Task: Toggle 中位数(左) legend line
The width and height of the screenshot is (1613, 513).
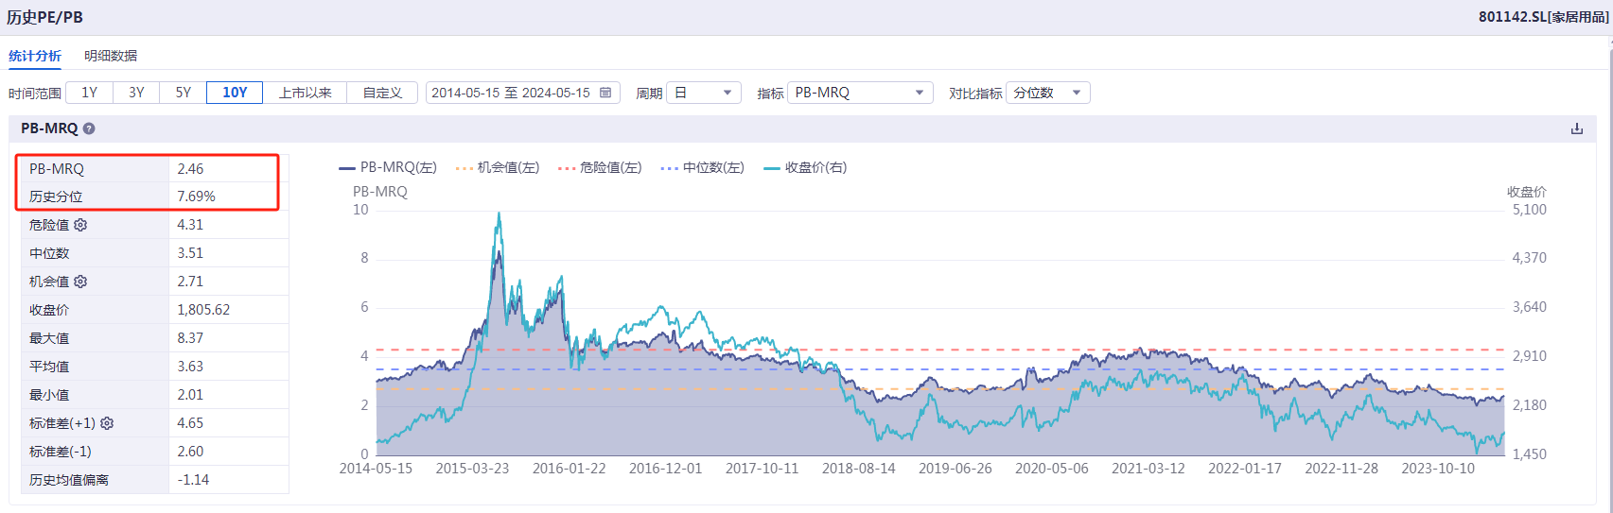Action: point(702,167)
